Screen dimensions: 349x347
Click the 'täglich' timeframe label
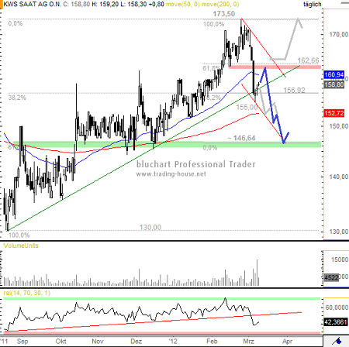click(313, 5)
